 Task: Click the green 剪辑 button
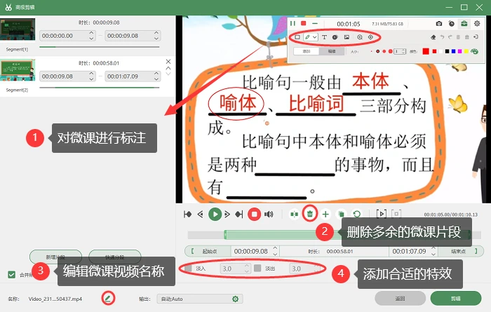coord(456,298)
